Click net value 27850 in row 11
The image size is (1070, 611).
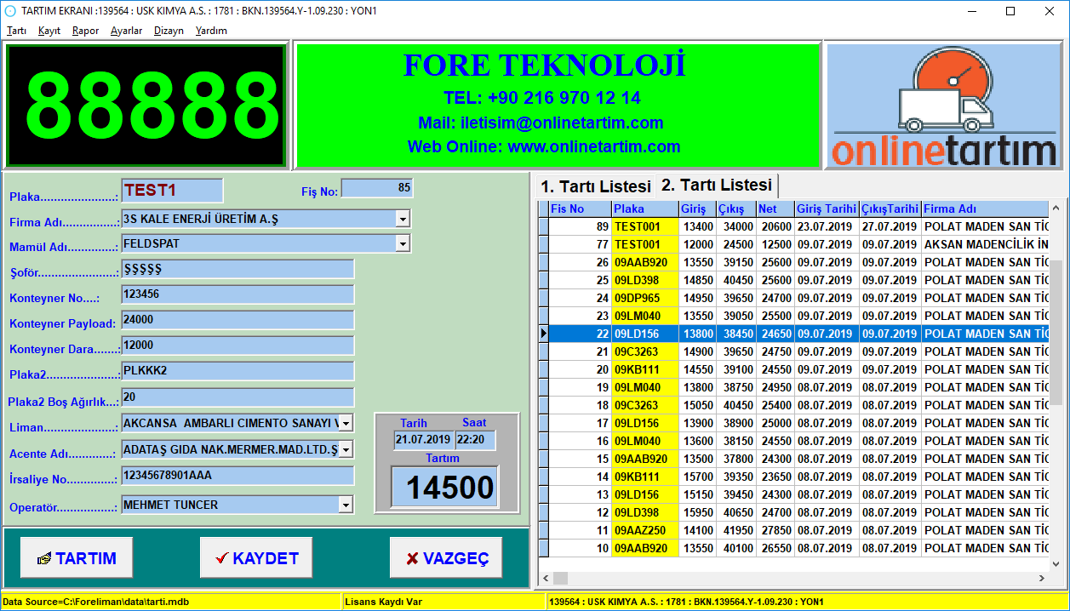click(x=775, y=530)
